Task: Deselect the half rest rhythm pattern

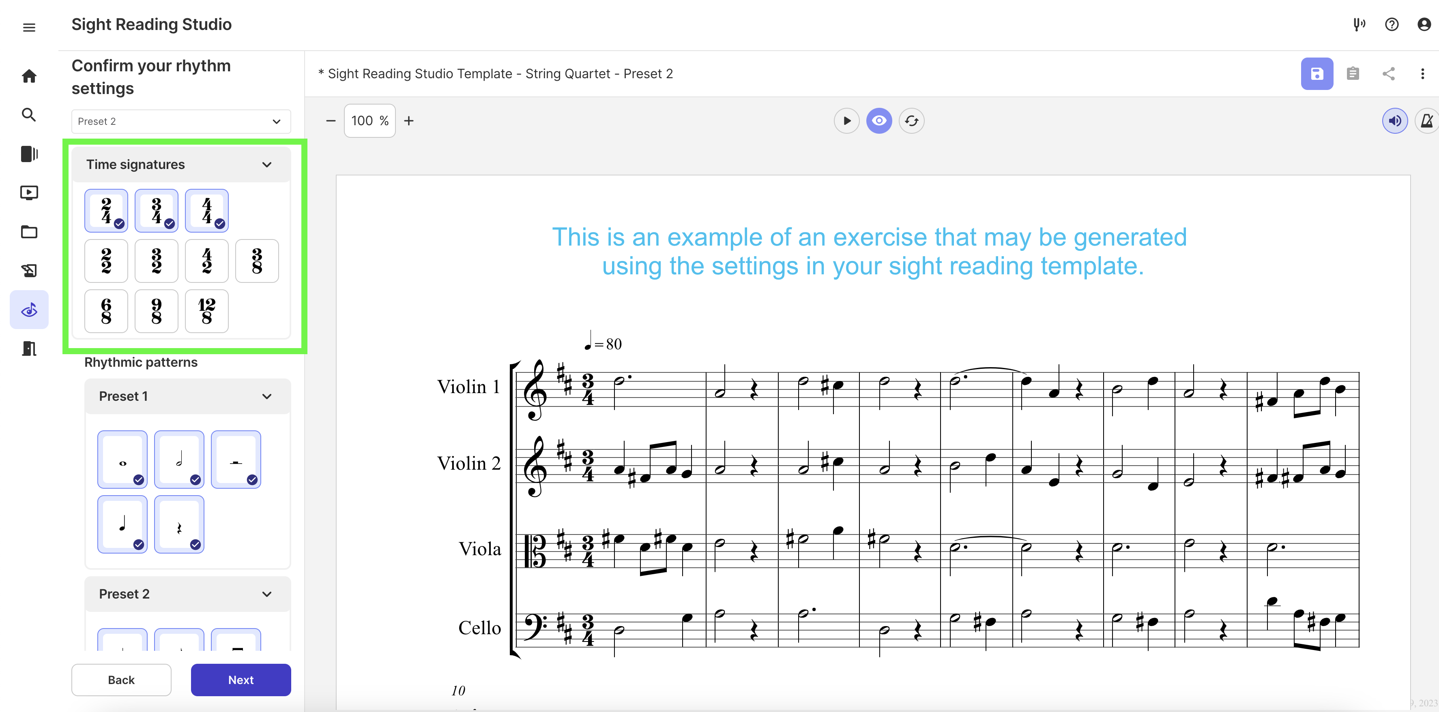Action: coord(236,459)
